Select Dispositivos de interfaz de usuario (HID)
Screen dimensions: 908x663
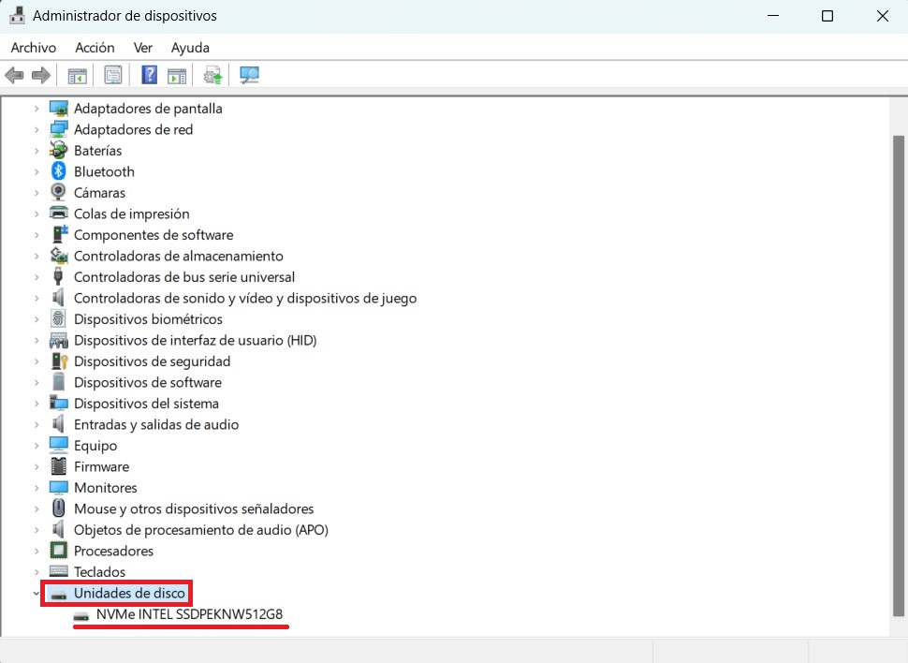click(195, 340)
